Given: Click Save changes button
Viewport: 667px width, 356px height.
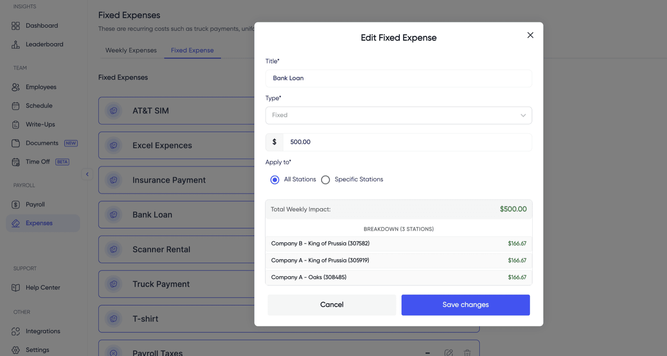Looking at the screenshot, I should click(x=466, y=305).
